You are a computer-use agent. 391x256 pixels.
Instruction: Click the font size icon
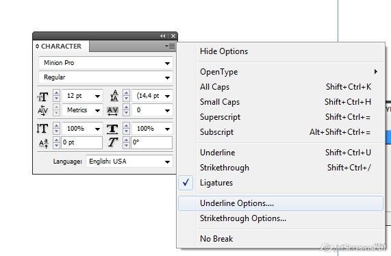pos(42,97)
